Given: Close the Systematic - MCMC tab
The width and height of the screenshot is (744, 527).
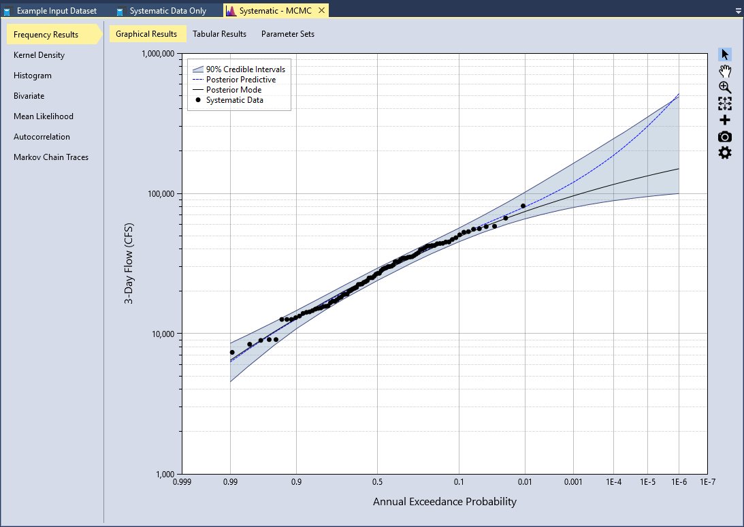Looking at the screenshot, I should point(321,11).
